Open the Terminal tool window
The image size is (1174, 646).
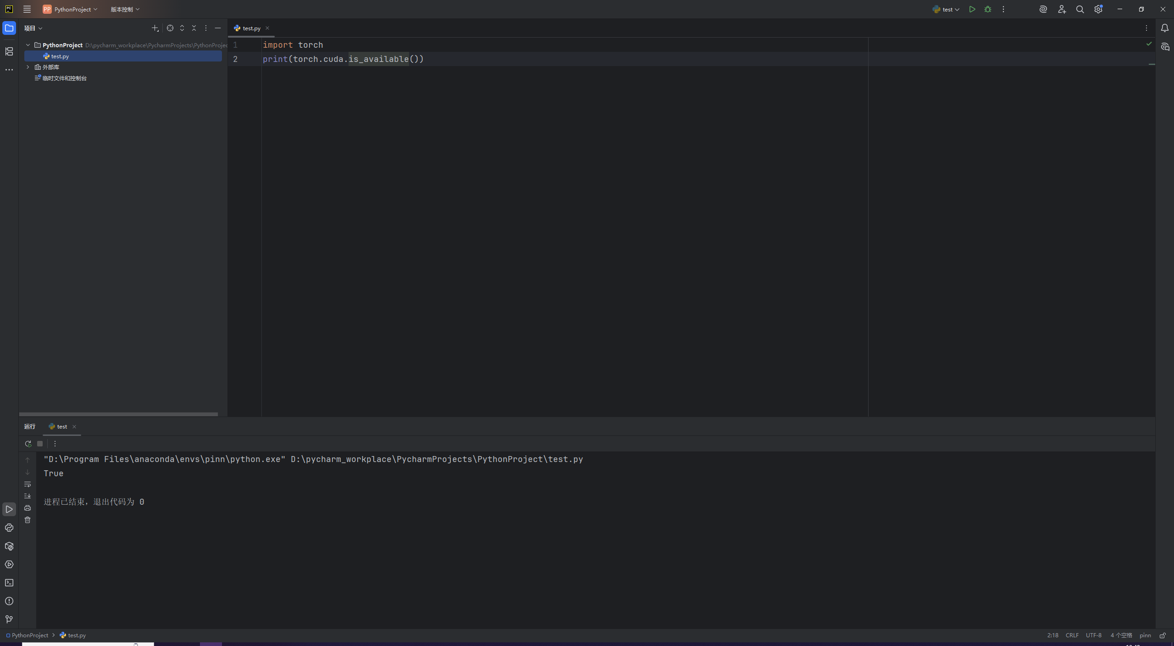tap(9, 583)
